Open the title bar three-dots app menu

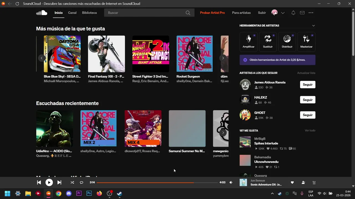click(x=319, y=4)
